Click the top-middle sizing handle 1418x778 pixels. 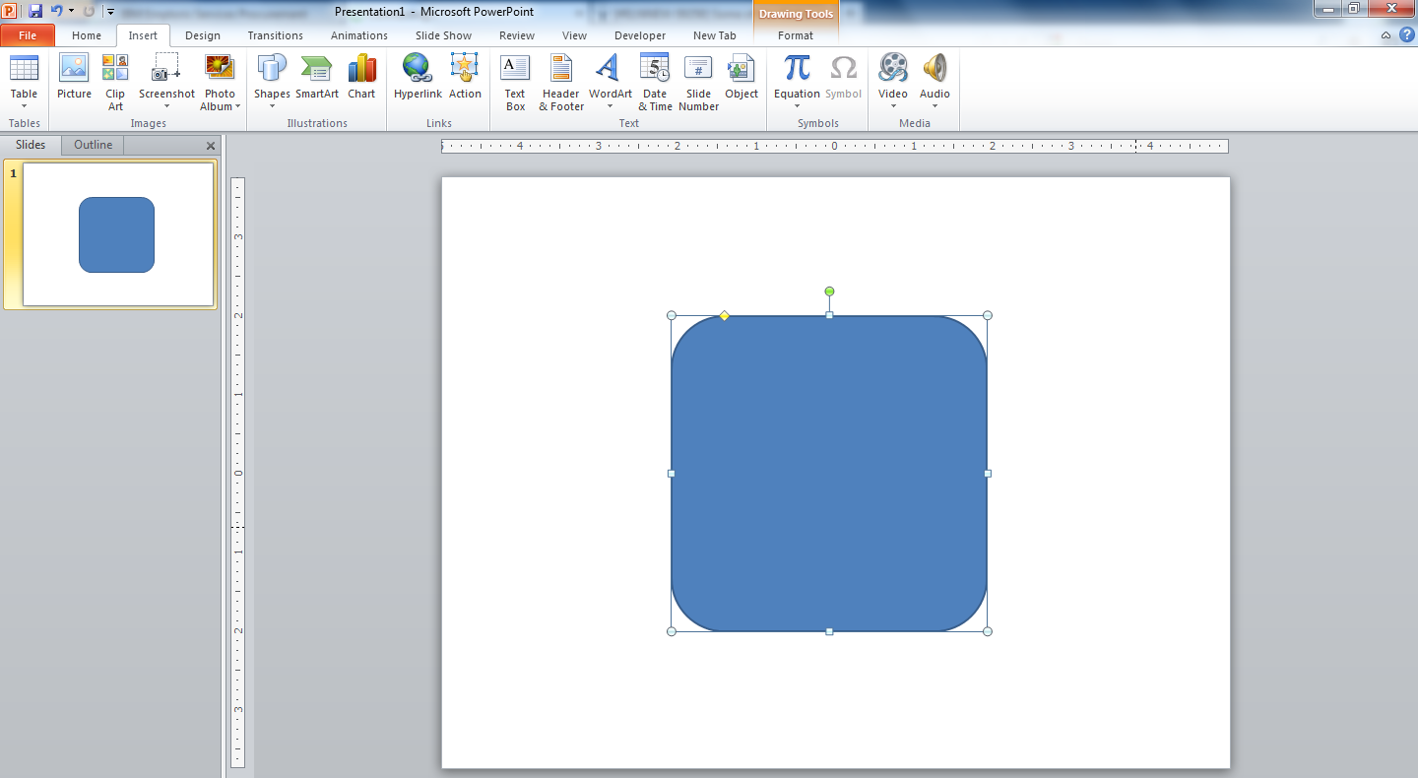pyautogui.click(x=829, y=315)
